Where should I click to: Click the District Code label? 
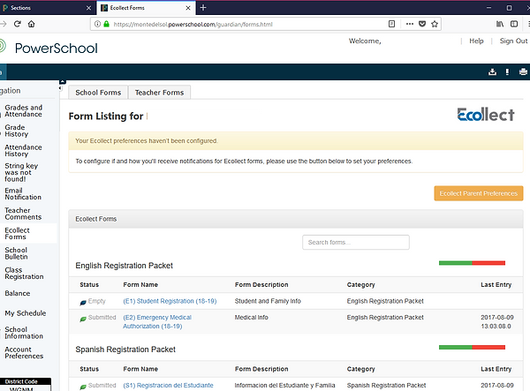pyautogui.click(x=21, y=381)
